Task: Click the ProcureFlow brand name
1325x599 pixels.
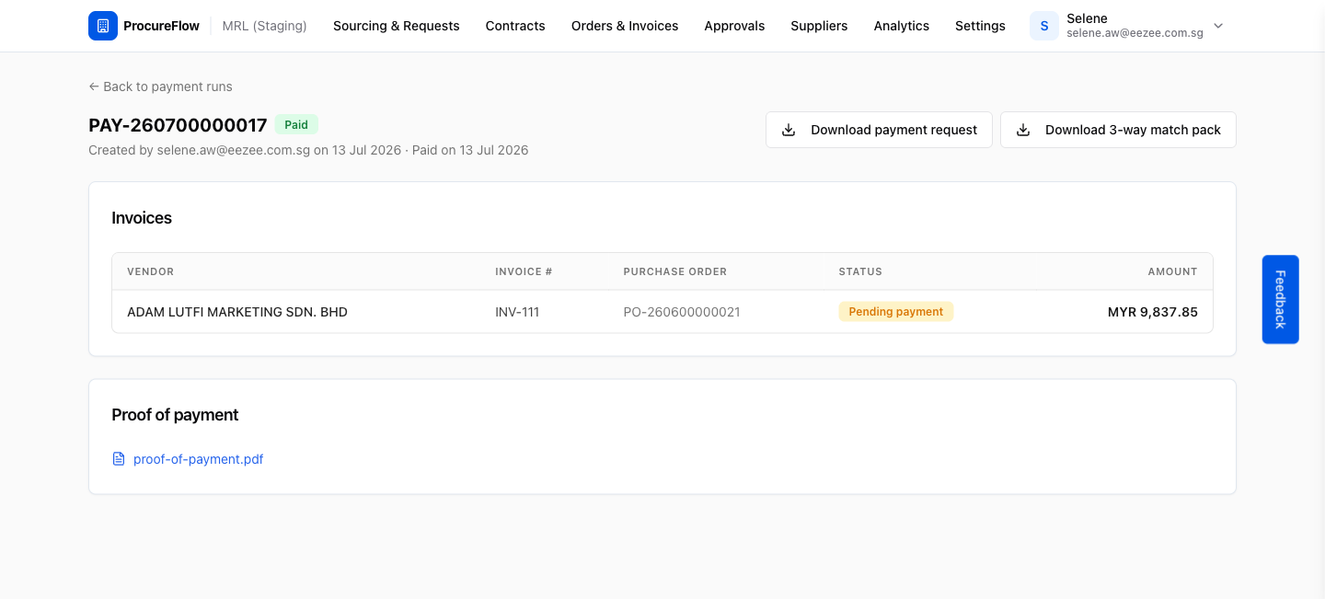Action: tap(161, 26)
